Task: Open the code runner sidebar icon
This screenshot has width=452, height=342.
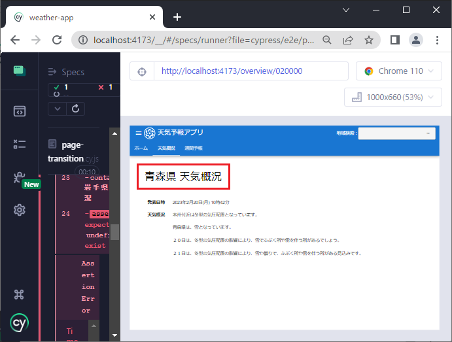Action: [x=20, y=111]
